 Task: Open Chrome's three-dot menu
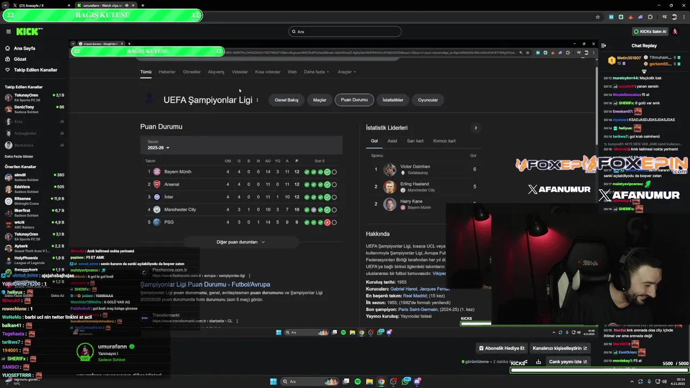click(x=684, y=17)
